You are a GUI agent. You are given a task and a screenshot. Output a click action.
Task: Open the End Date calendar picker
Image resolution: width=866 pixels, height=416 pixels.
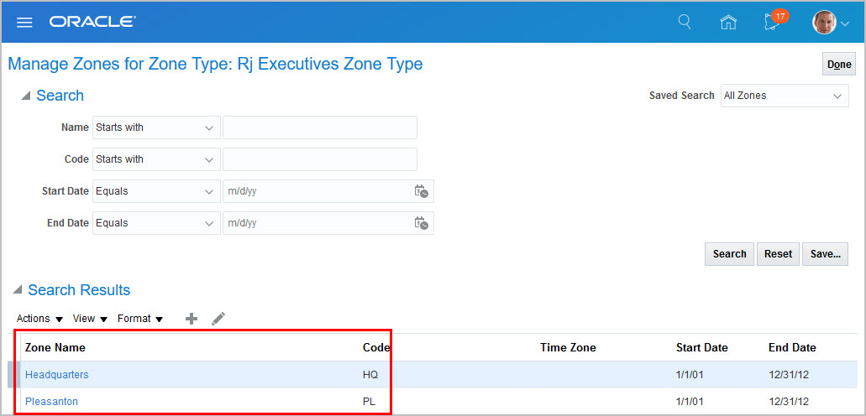pyautogui.click(x=421, y=223)
